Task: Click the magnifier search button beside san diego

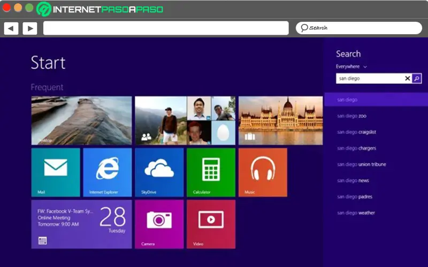Action: pyautogui.click(x=417, y=78)
